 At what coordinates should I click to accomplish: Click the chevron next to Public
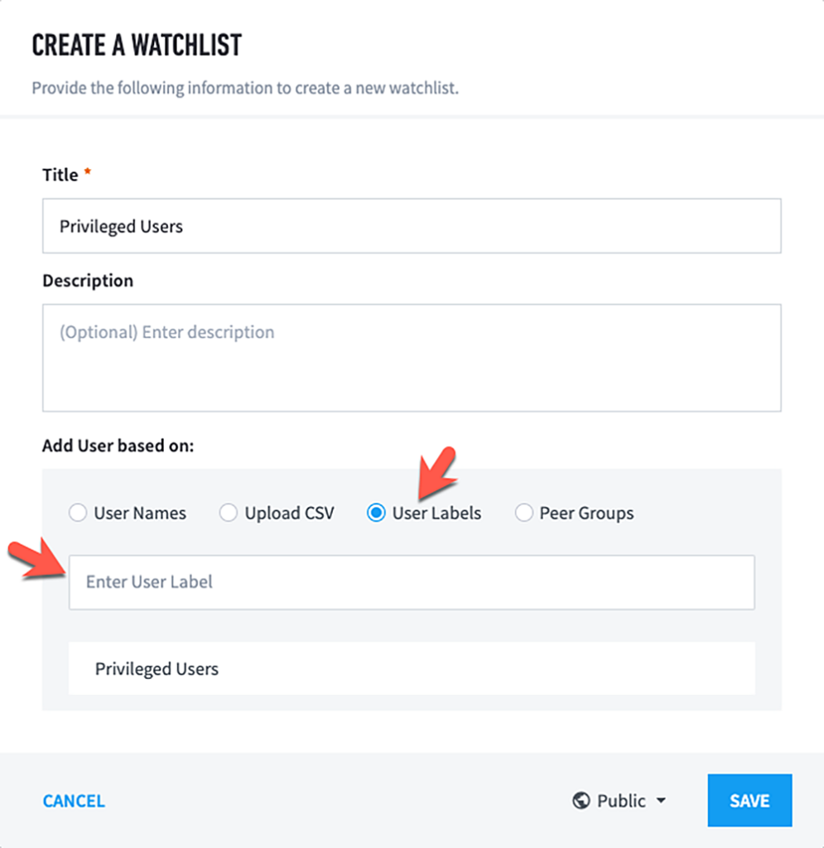tap(661, 801)
